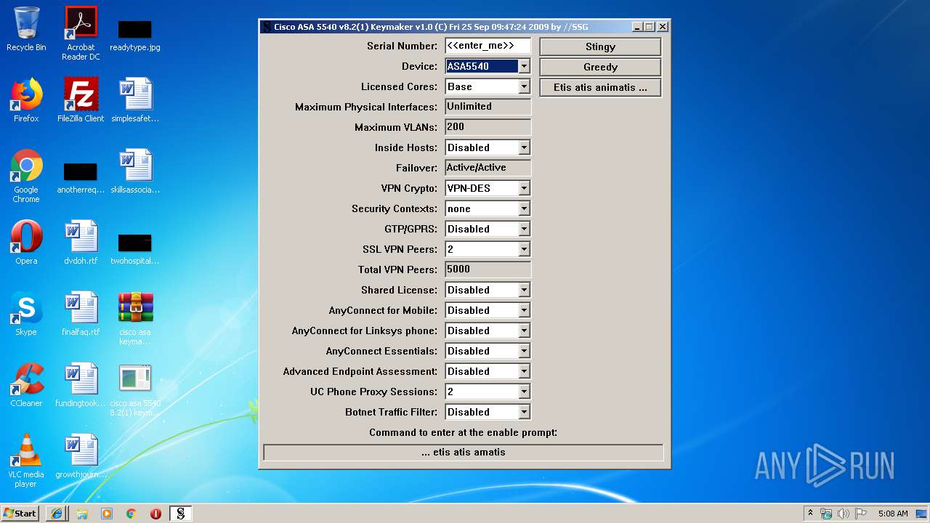930x523 pixels.
Task: Select finalfaq.rtf document icon
Action: pyautogui.click(x=81, y=314)
